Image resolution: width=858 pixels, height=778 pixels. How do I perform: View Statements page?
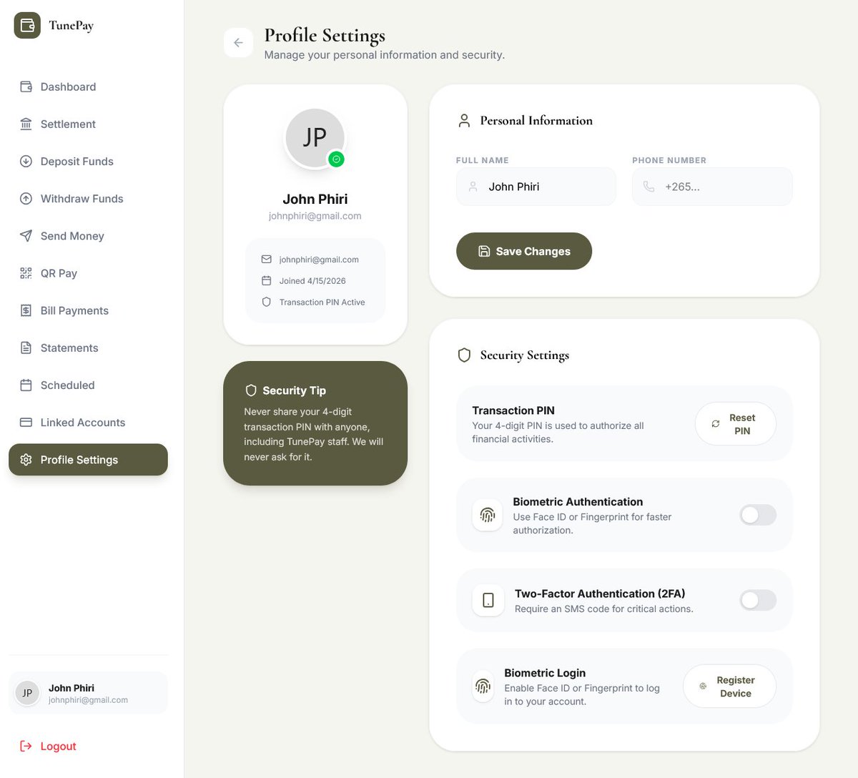(88, 348)
